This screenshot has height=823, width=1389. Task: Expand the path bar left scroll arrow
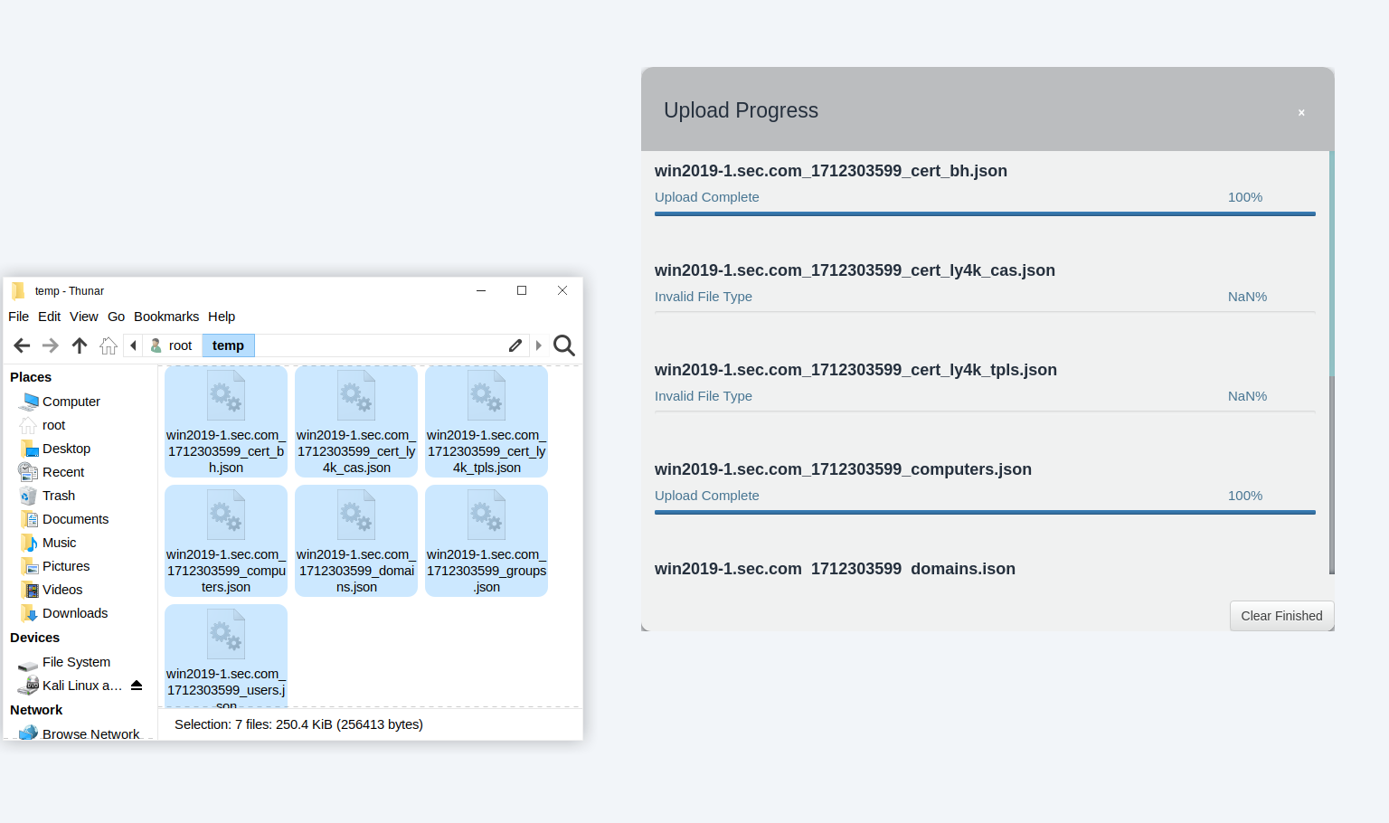[133, 345]
